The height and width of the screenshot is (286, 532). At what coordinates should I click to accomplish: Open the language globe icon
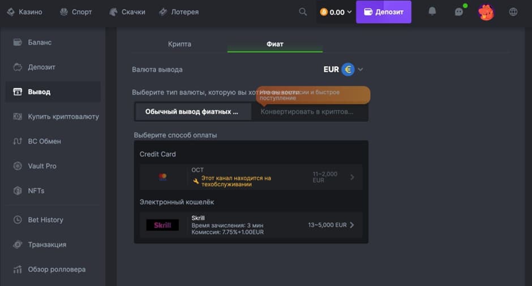[513, 12]
